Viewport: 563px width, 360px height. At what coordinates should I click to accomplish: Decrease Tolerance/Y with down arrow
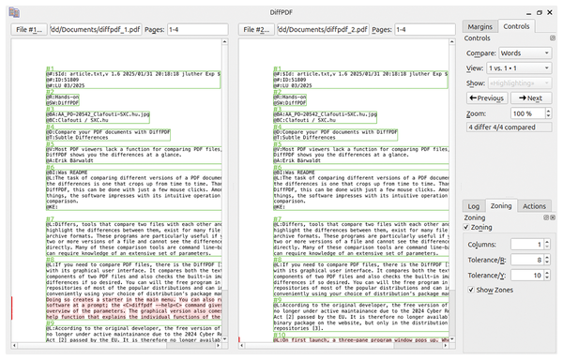(547, 277)
